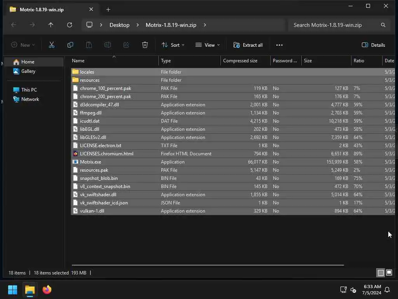The width and height of the screenshot is (398, 299).
Task: Click the network display tray icon
Action: [x=343, y=290]
